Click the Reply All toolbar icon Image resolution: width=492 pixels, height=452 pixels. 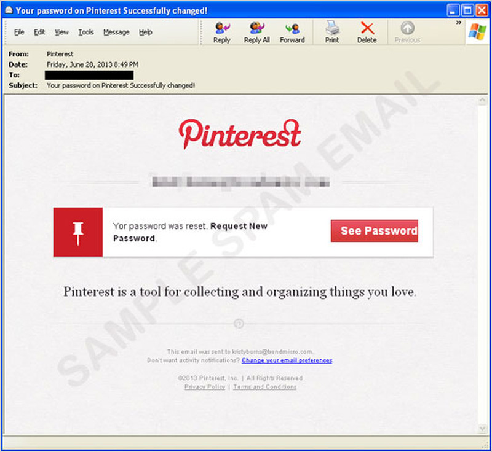pos(256,28)
